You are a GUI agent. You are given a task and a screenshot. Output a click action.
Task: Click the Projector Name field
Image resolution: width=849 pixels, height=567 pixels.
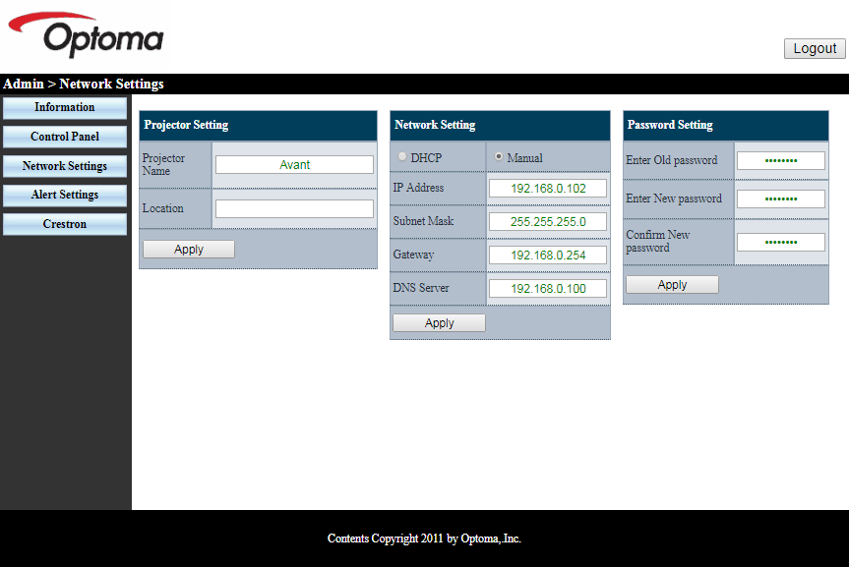coord(294,165)
